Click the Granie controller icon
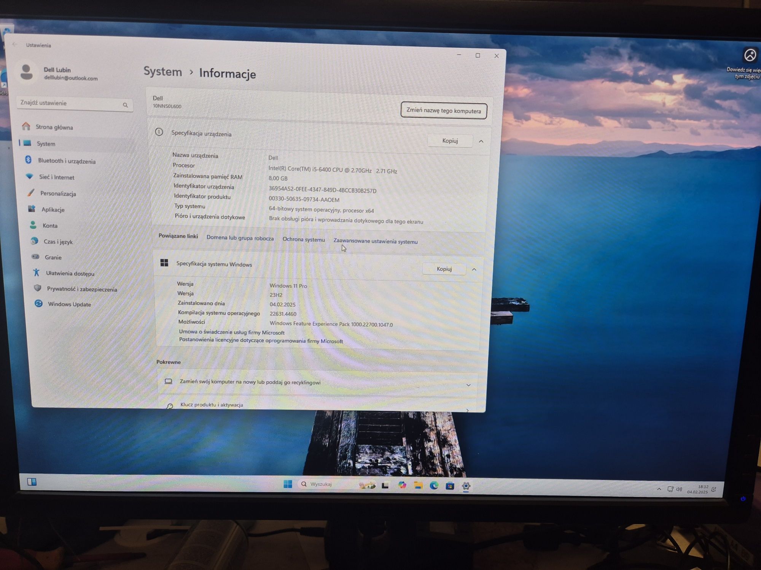The height and width of the screenshot is (570, 761). coord(35,256)
